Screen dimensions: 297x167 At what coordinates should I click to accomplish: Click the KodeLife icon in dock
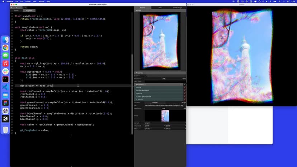coord(5,119)
